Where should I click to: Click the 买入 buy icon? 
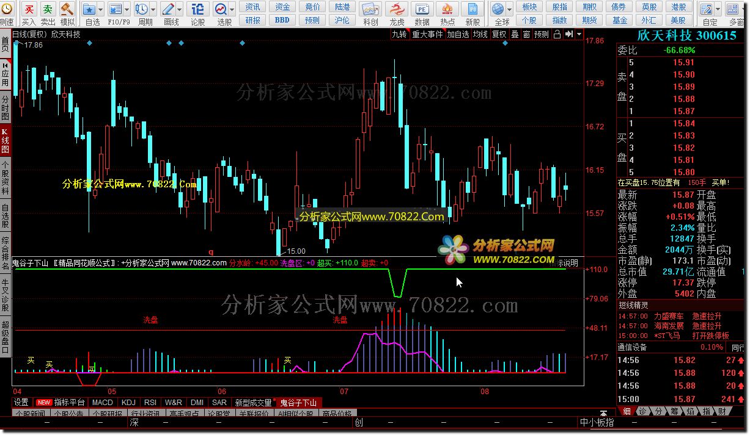point(29,9)
